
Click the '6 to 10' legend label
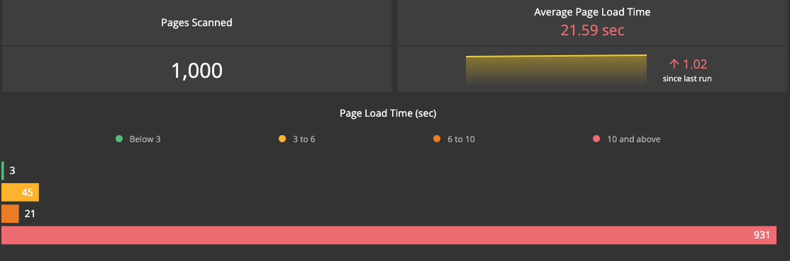pyautogui.click(x=461, y=139)
